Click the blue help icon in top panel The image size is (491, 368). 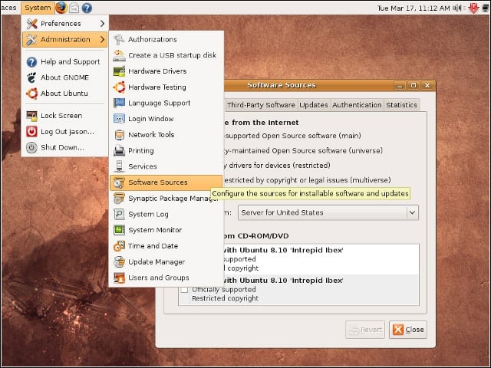[87, 8]
